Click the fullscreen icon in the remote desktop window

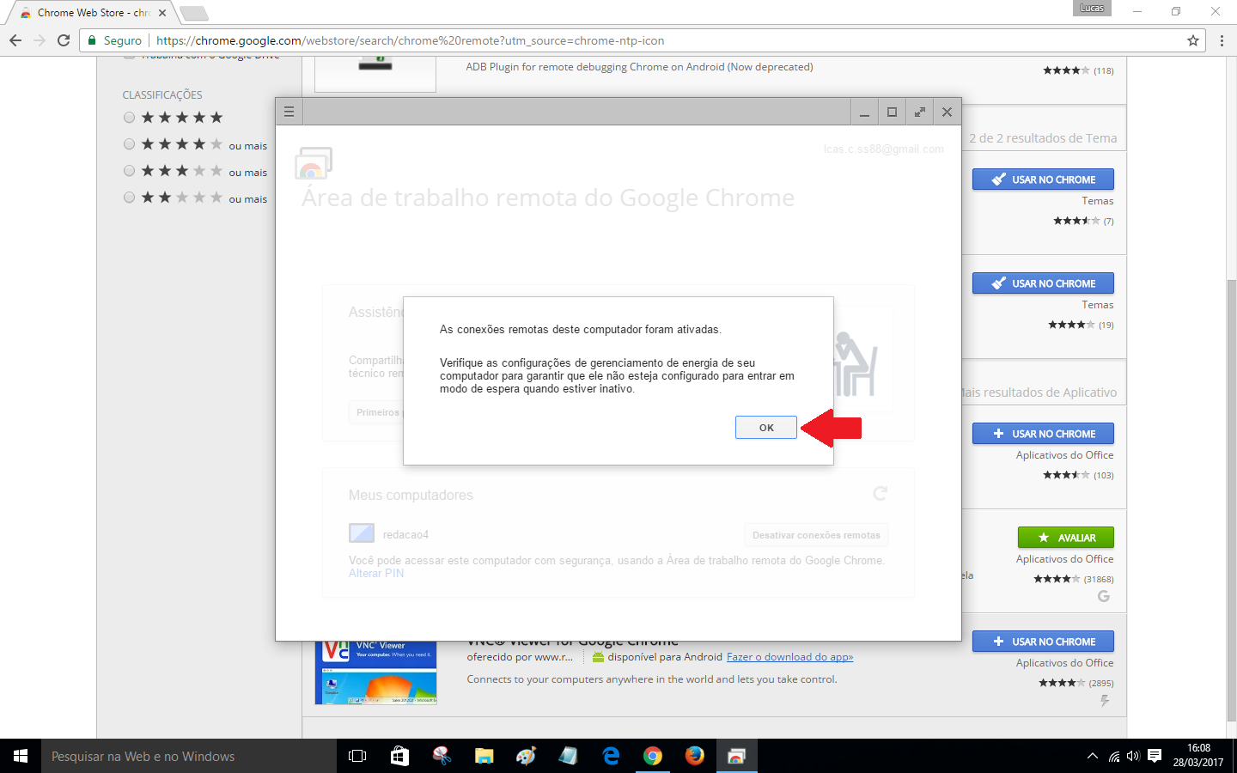pyautogui.click(x=919, y=112)
